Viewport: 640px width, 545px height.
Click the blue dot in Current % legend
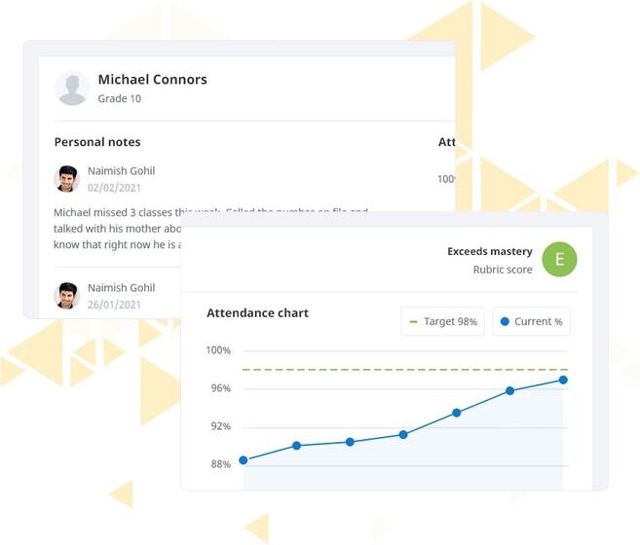pyautogui.click(x=505, y=321)
